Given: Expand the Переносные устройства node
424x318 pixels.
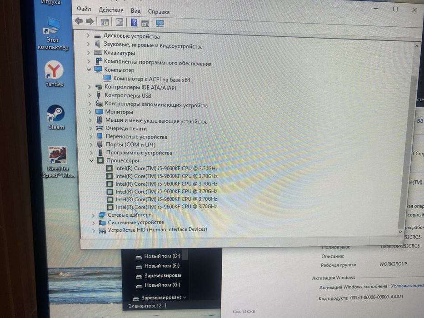Looking at the screenshot, I should 91,136.
